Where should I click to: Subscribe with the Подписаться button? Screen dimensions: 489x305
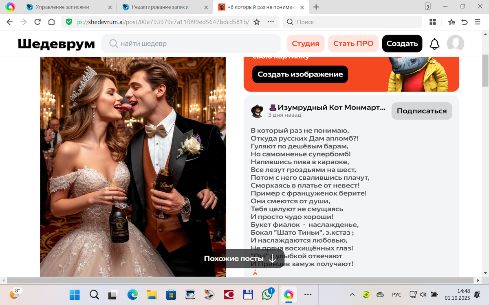pyautogui.click(x=422, y=111)
